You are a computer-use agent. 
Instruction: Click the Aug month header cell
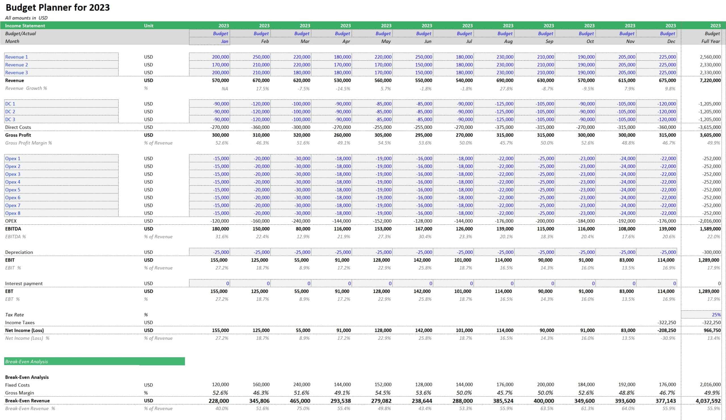tap(508, 41)
